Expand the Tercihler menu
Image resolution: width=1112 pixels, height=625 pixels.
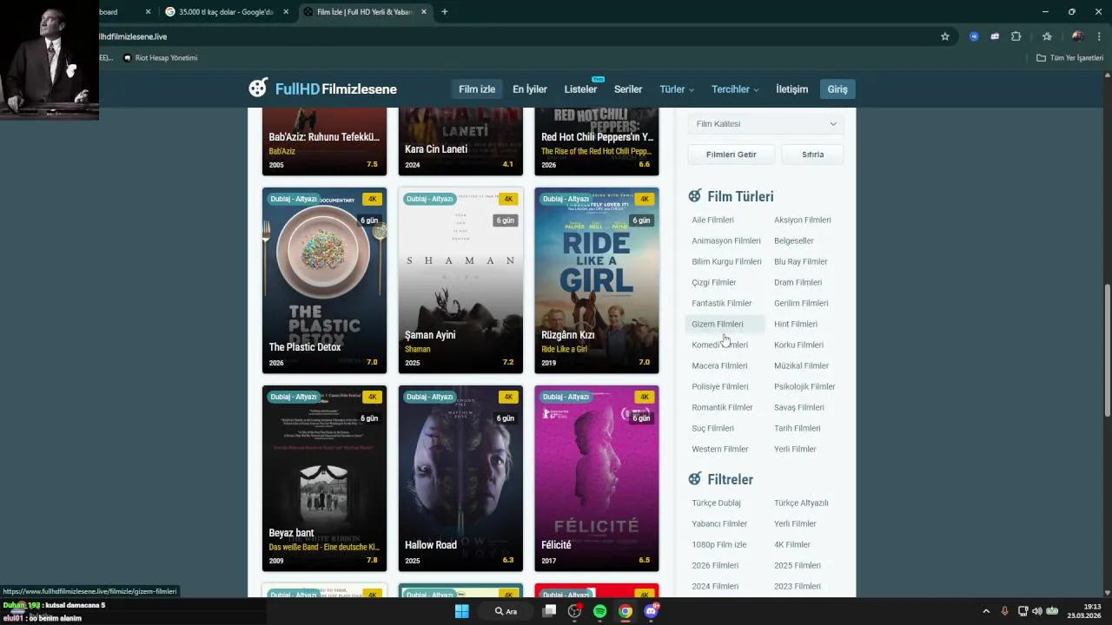(x=735, y=89)
